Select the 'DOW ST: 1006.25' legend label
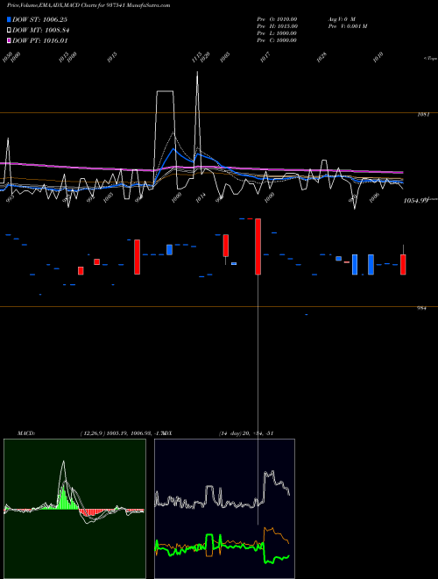 click(39, 19)
